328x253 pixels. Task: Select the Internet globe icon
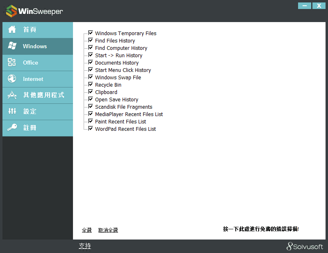pyautogui.click(x=12, y=79)
